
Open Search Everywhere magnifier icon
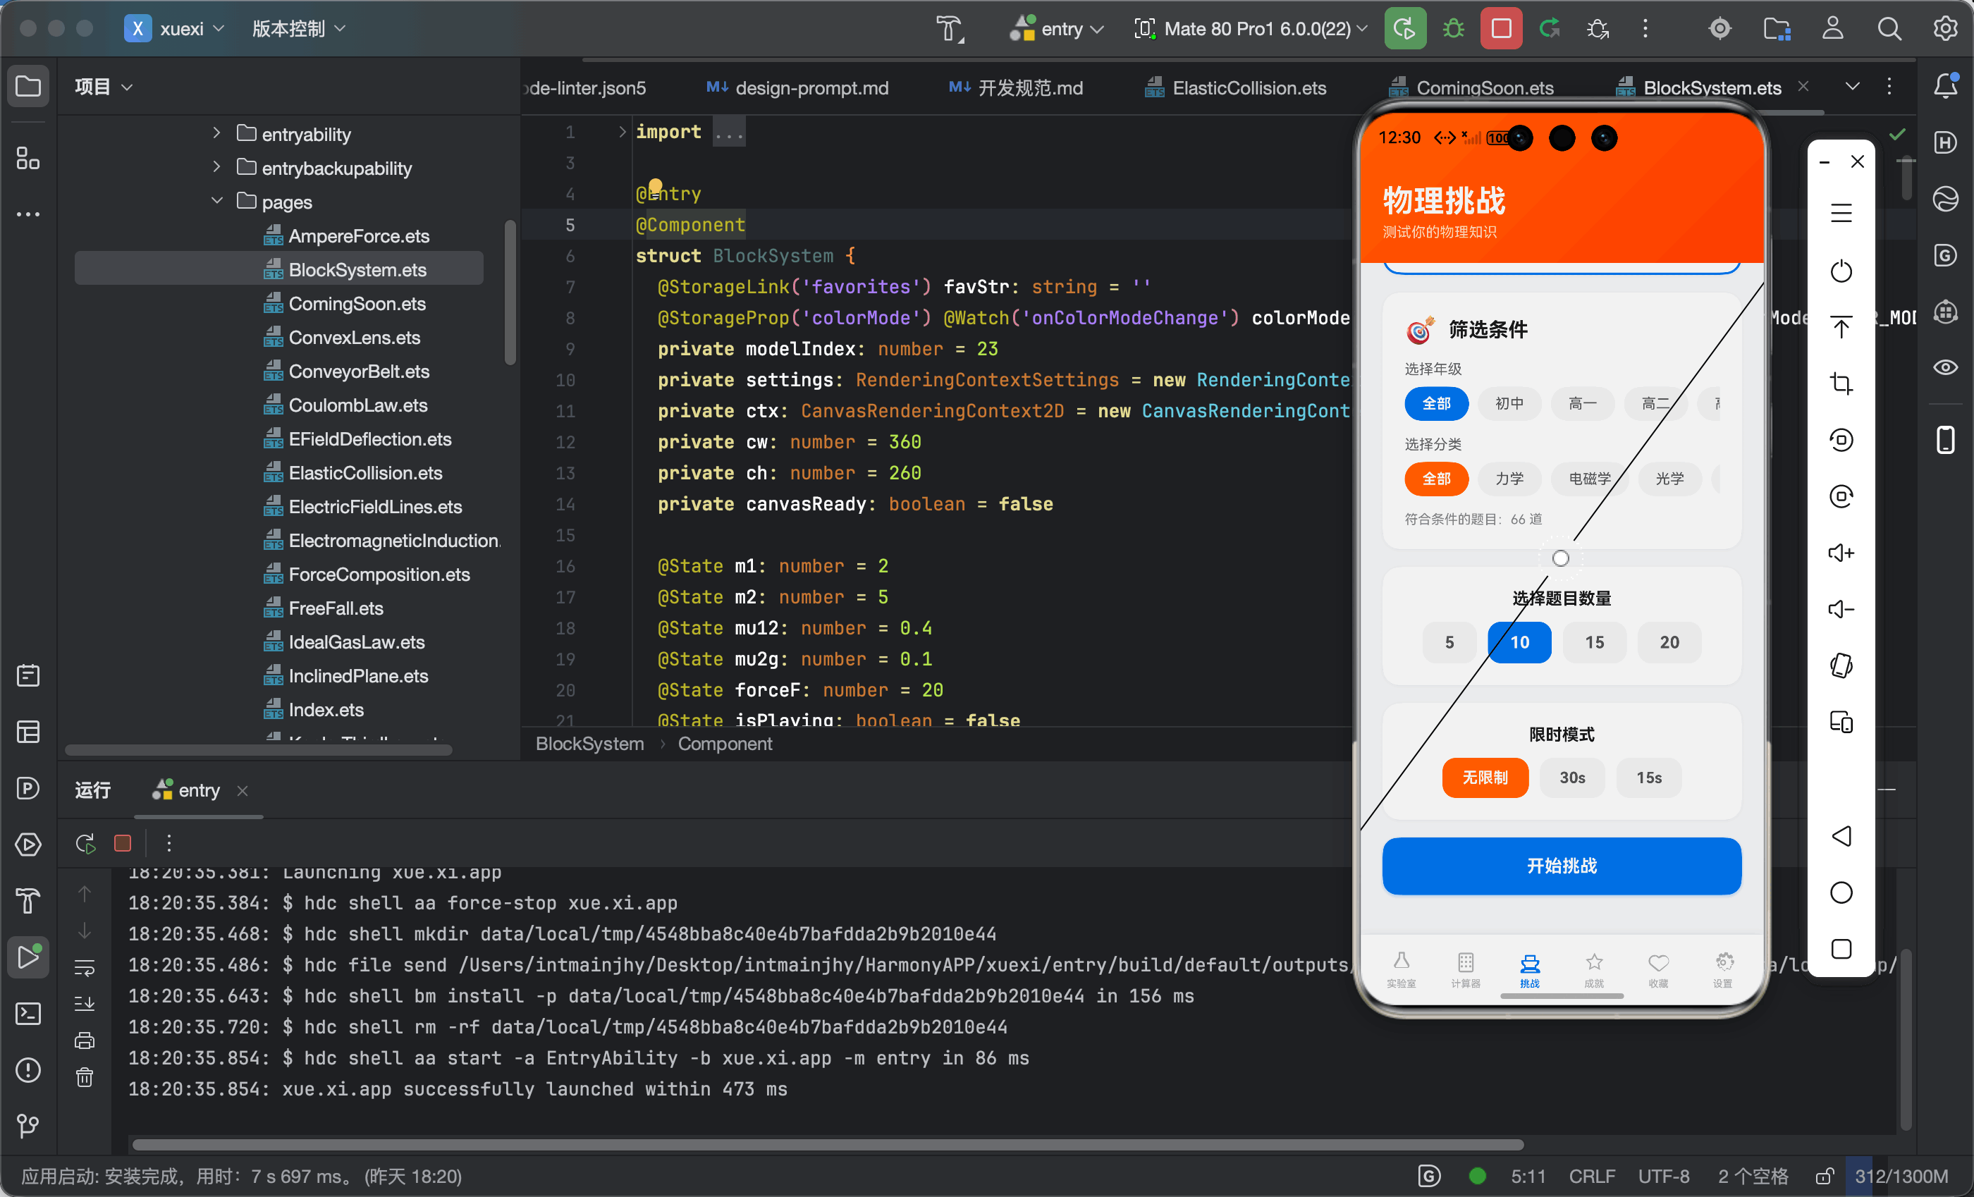click(1888, 29)
